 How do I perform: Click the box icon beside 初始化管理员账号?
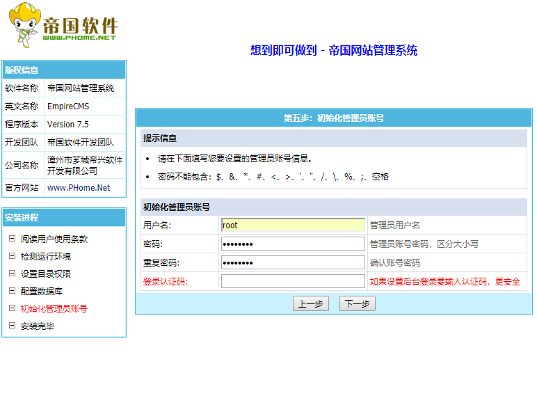12,308
